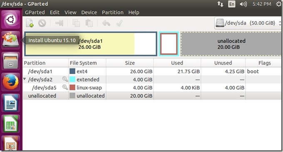Screen dimensions: 283x152
Task: Click the 26.00 GiB size cell
Action: point(141,72)
